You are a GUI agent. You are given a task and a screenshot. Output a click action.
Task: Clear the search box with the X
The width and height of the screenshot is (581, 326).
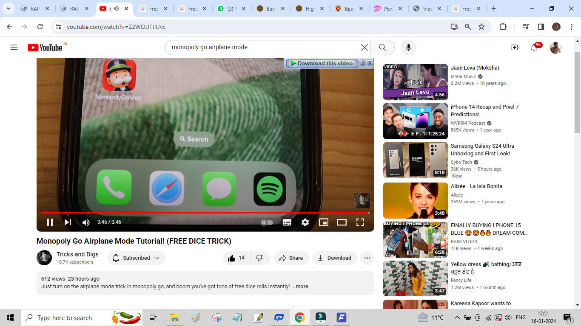point(364,48)
